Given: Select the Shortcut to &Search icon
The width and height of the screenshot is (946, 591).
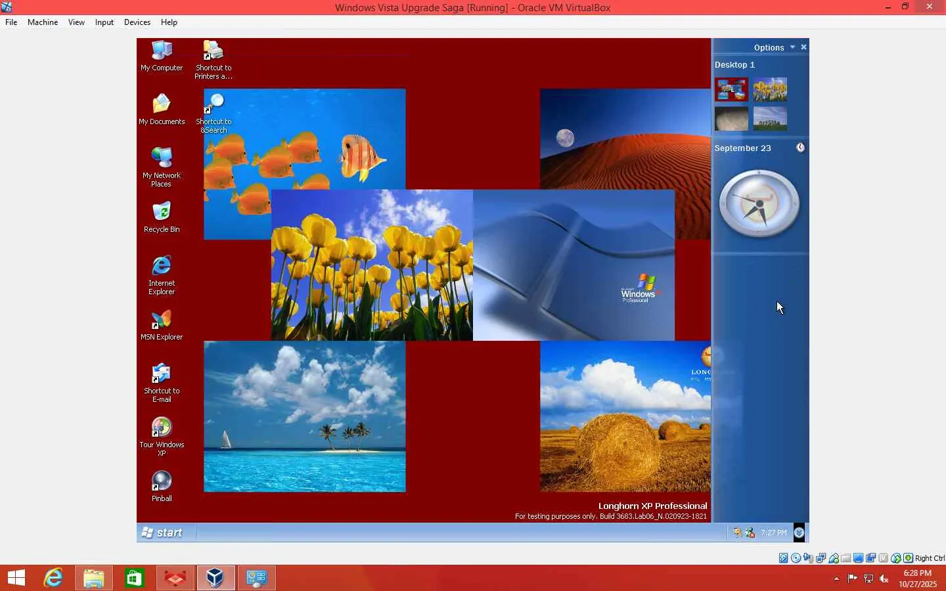Looking at the screenshot, I should click(214, 114).
